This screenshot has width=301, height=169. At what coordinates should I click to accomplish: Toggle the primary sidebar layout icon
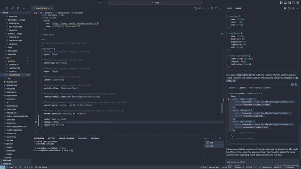(281, 3)
